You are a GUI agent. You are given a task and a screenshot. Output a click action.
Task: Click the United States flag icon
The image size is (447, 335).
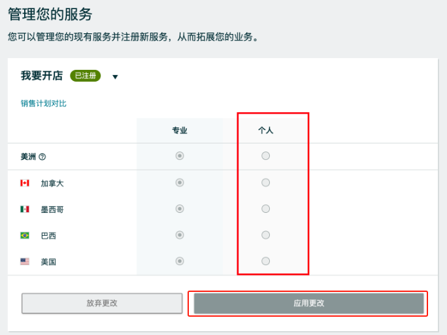coord(25,261)
